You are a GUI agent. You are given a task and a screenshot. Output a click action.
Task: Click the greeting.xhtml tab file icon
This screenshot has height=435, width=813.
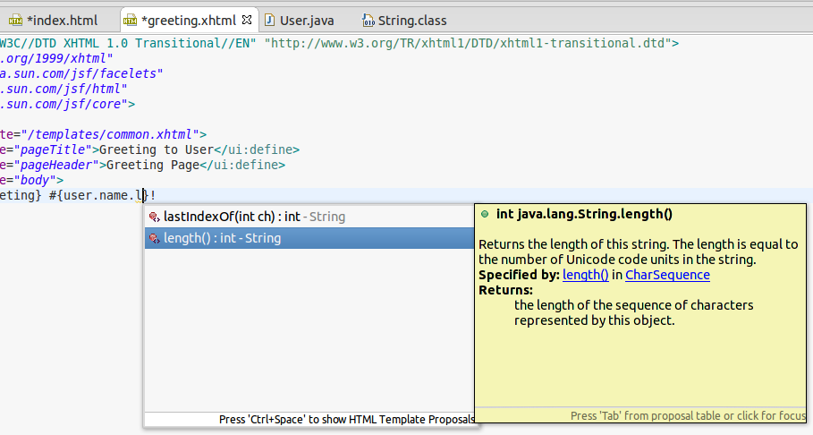[x=131, y=20]
